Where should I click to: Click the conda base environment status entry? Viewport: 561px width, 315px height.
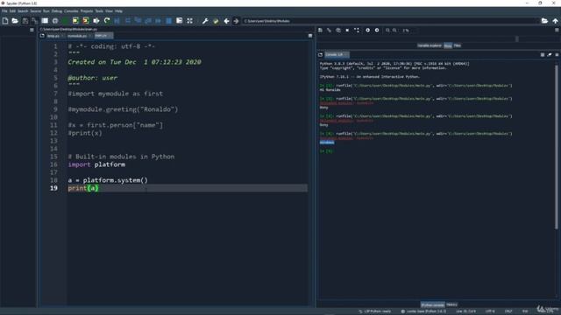(x=423, y=311)
